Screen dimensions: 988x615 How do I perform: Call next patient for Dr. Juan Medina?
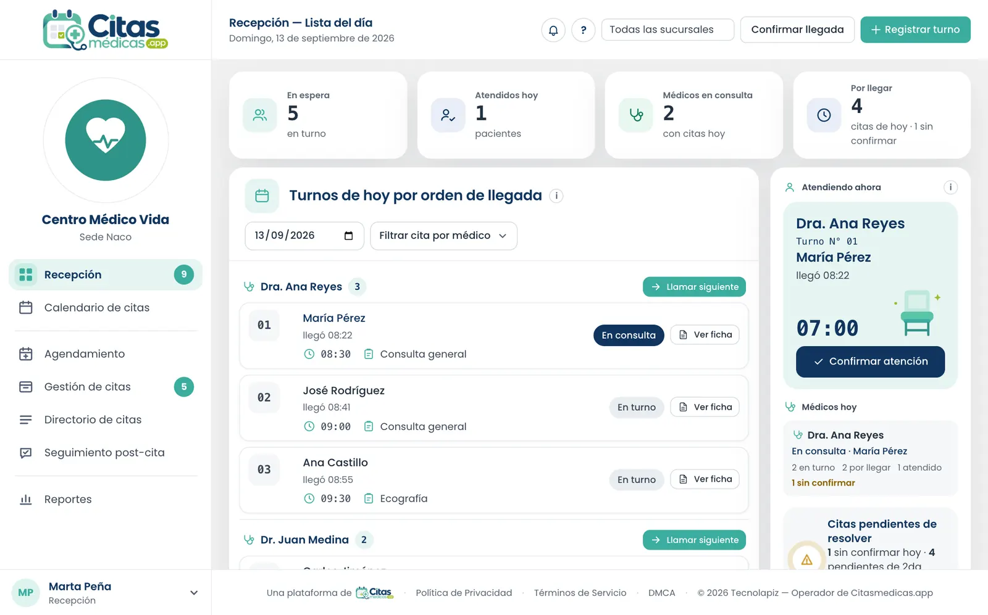pyautogui.click(x=694, y=540)
